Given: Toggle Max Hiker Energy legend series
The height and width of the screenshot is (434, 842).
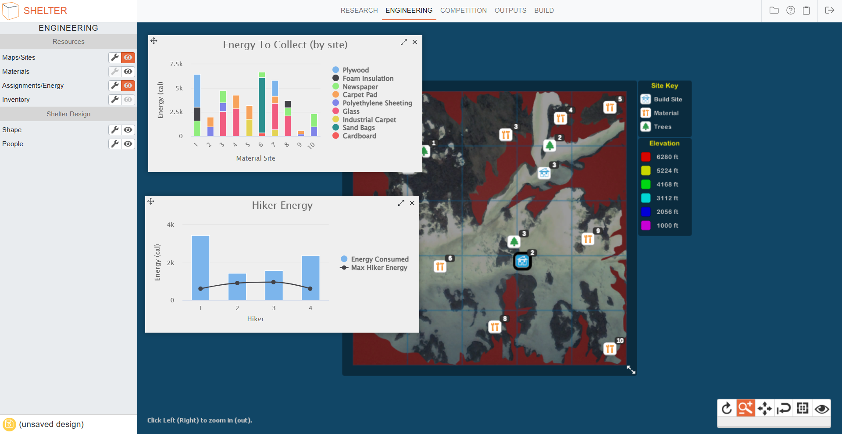Looking at the screenshot, I should tap(379, 268).
